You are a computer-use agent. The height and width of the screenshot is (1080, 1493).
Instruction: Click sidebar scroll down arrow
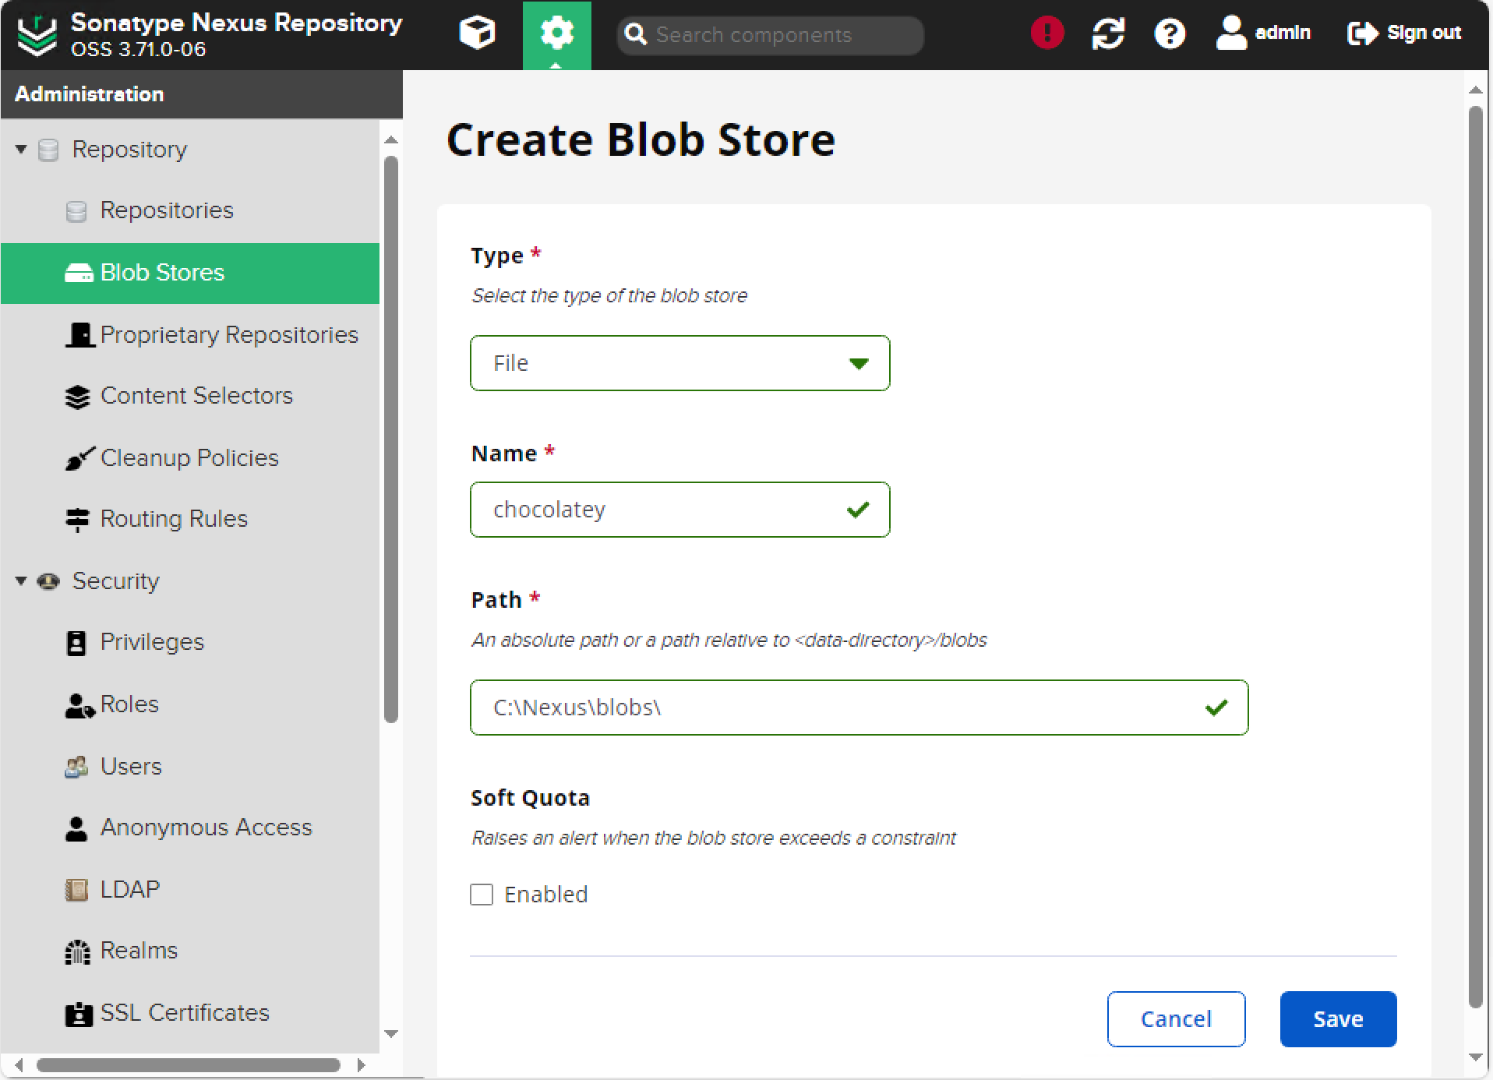[391, 1034]
